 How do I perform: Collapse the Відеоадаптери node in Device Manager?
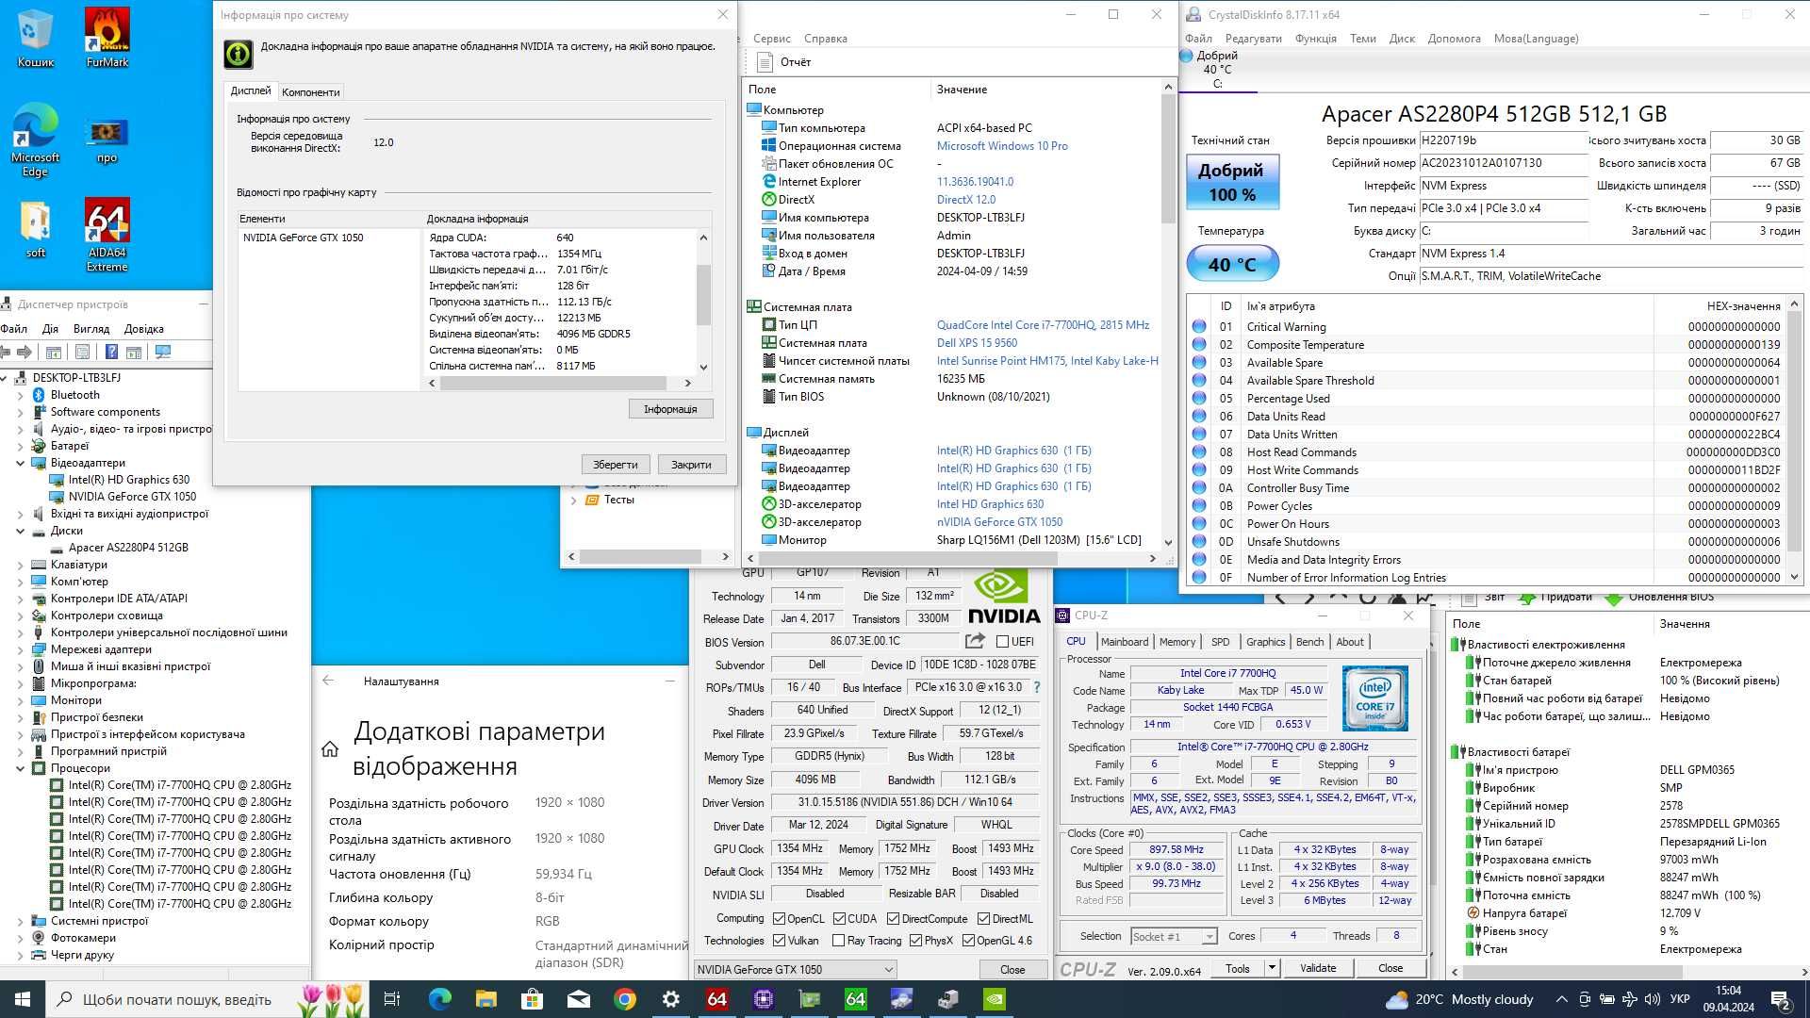coord(21,463)
